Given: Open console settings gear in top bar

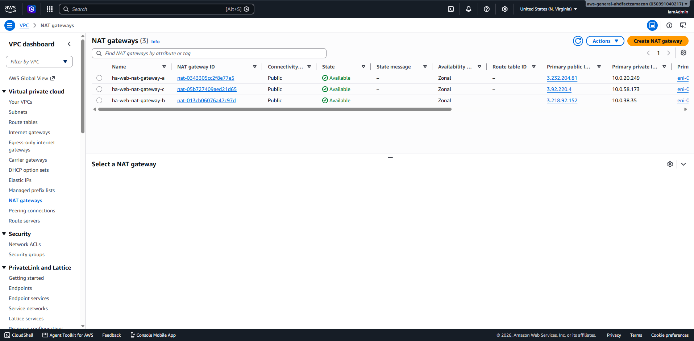Looking at the screenshot, I should [505, 9].
